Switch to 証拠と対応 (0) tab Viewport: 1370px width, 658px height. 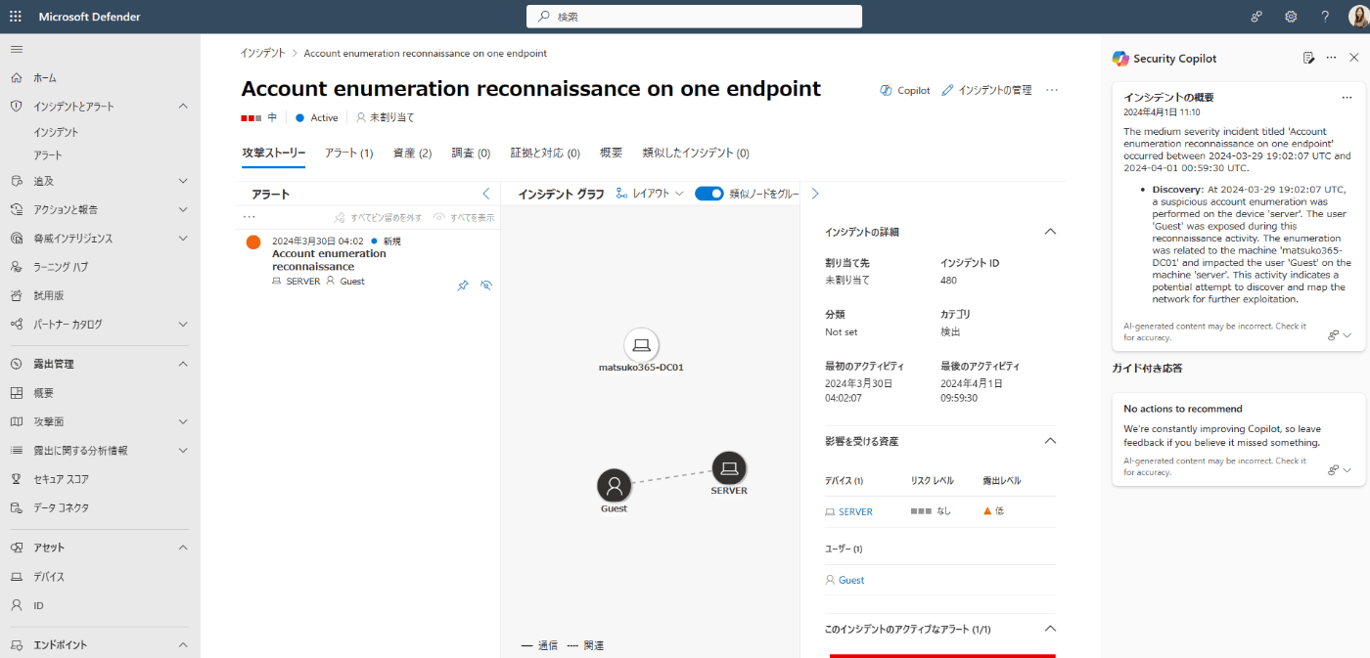click(x=545, y=153)
